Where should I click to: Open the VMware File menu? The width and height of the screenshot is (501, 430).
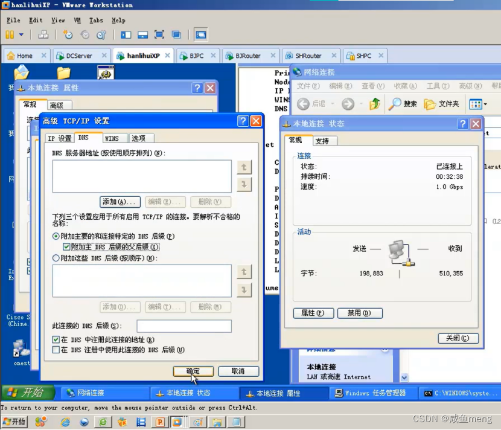pyautogui.click(x=13, y=20)
